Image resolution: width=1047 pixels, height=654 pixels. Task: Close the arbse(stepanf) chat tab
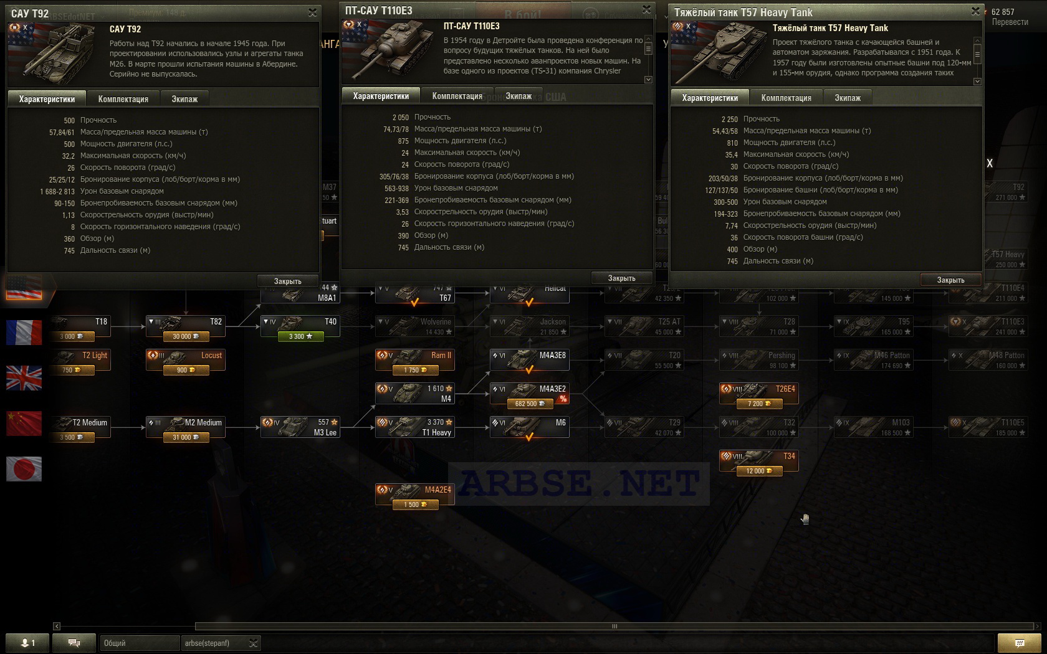(254, 643)
